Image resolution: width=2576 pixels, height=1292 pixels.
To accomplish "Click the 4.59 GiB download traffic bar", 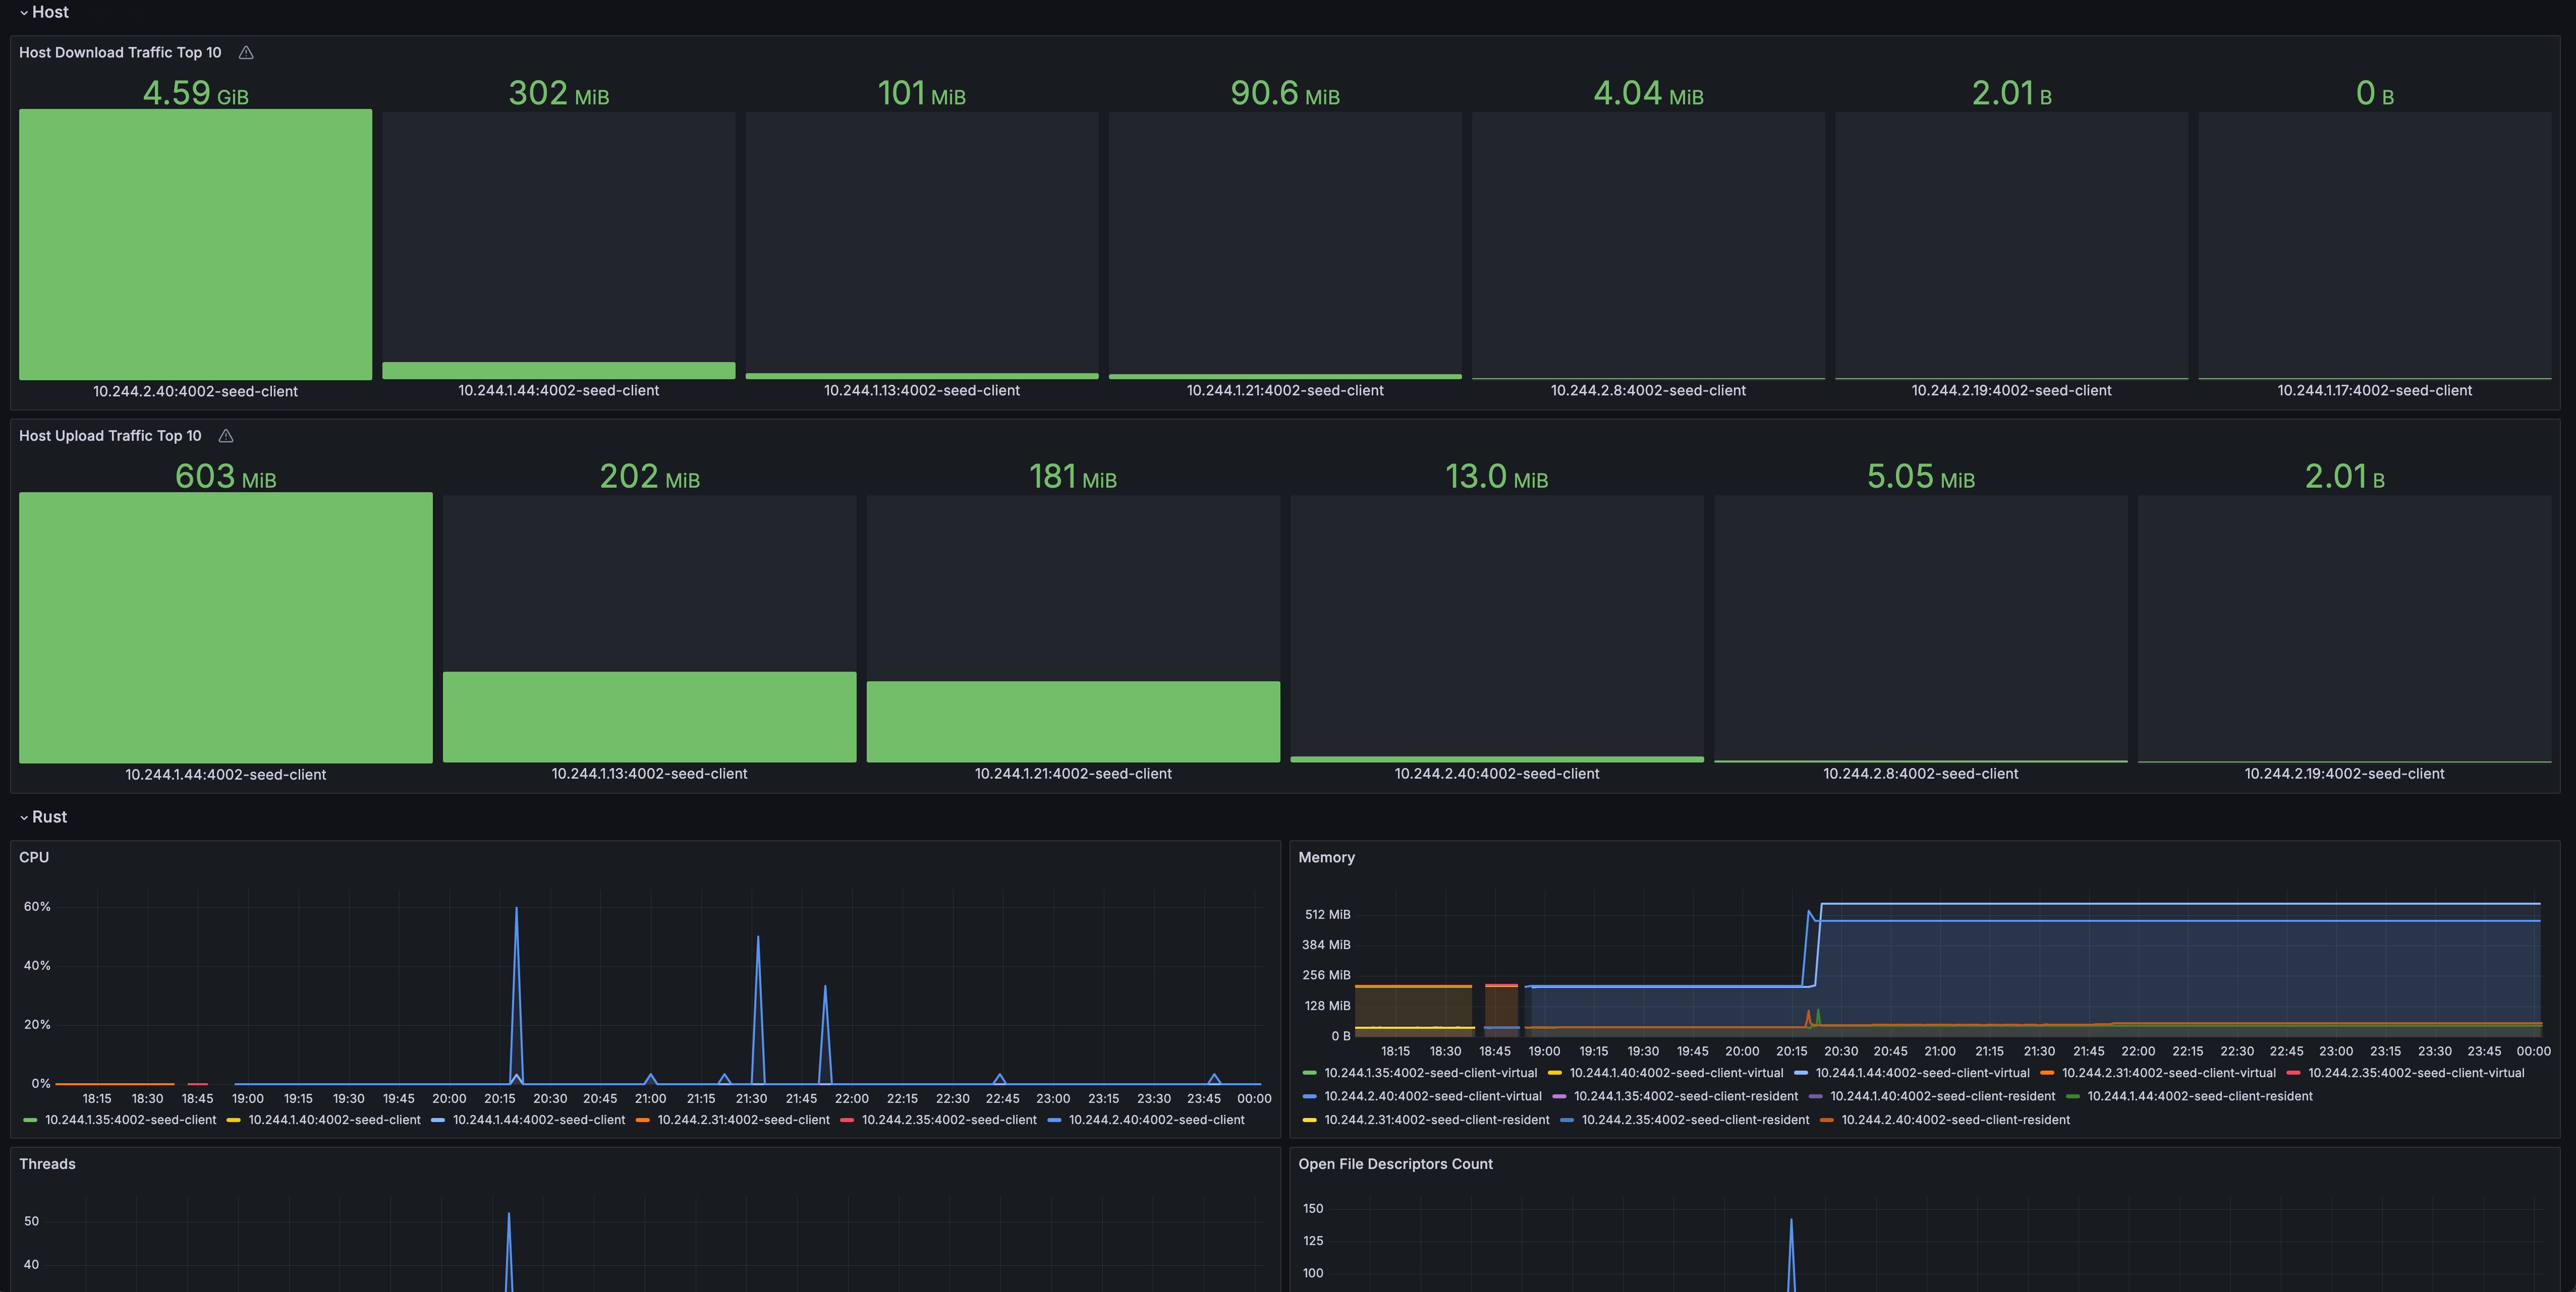I will pyautogui.click(x=195, y=245).
